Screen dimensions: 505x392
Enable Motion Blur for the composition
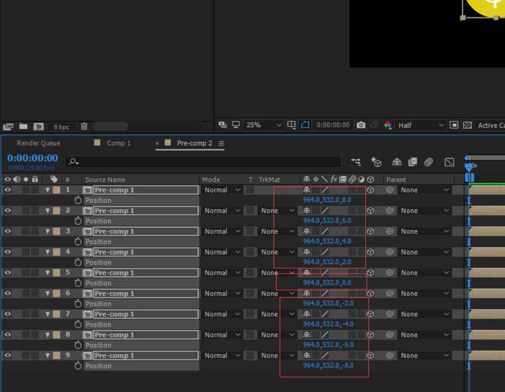click(x=428, y=162)
